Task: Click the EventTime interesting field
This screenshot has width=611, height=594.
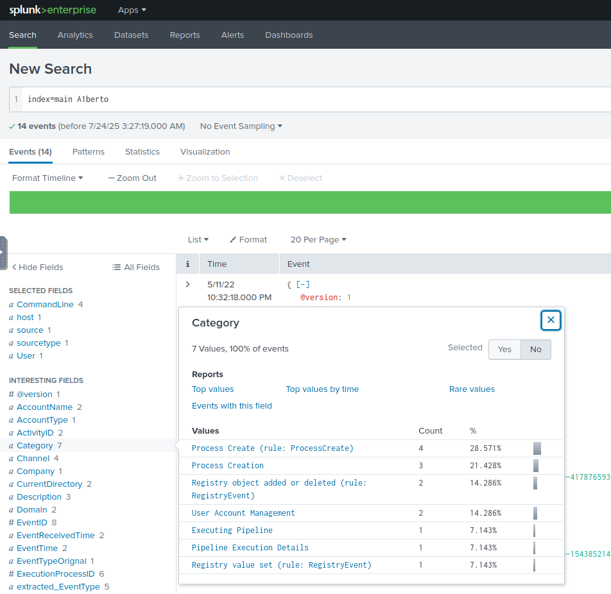Action: pyautogui.click(x=37, y=548)
